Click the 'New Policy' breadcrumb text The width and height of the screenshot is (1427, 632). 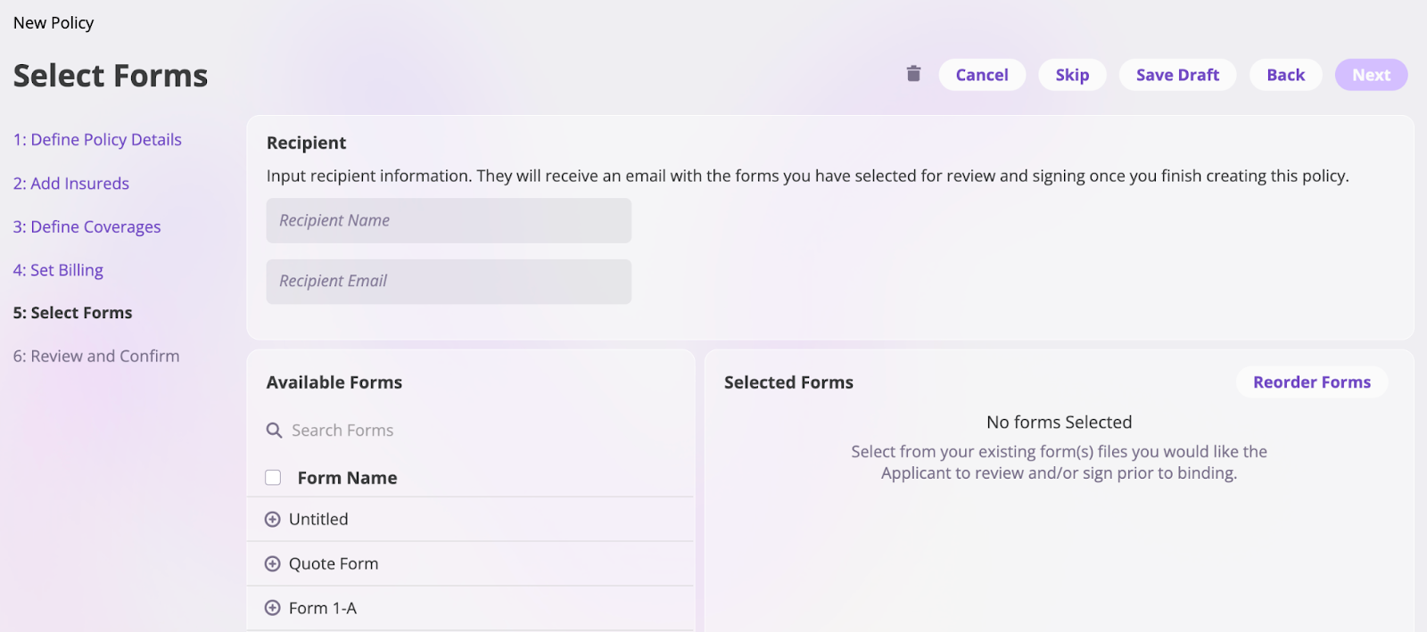tap(54, 23)
